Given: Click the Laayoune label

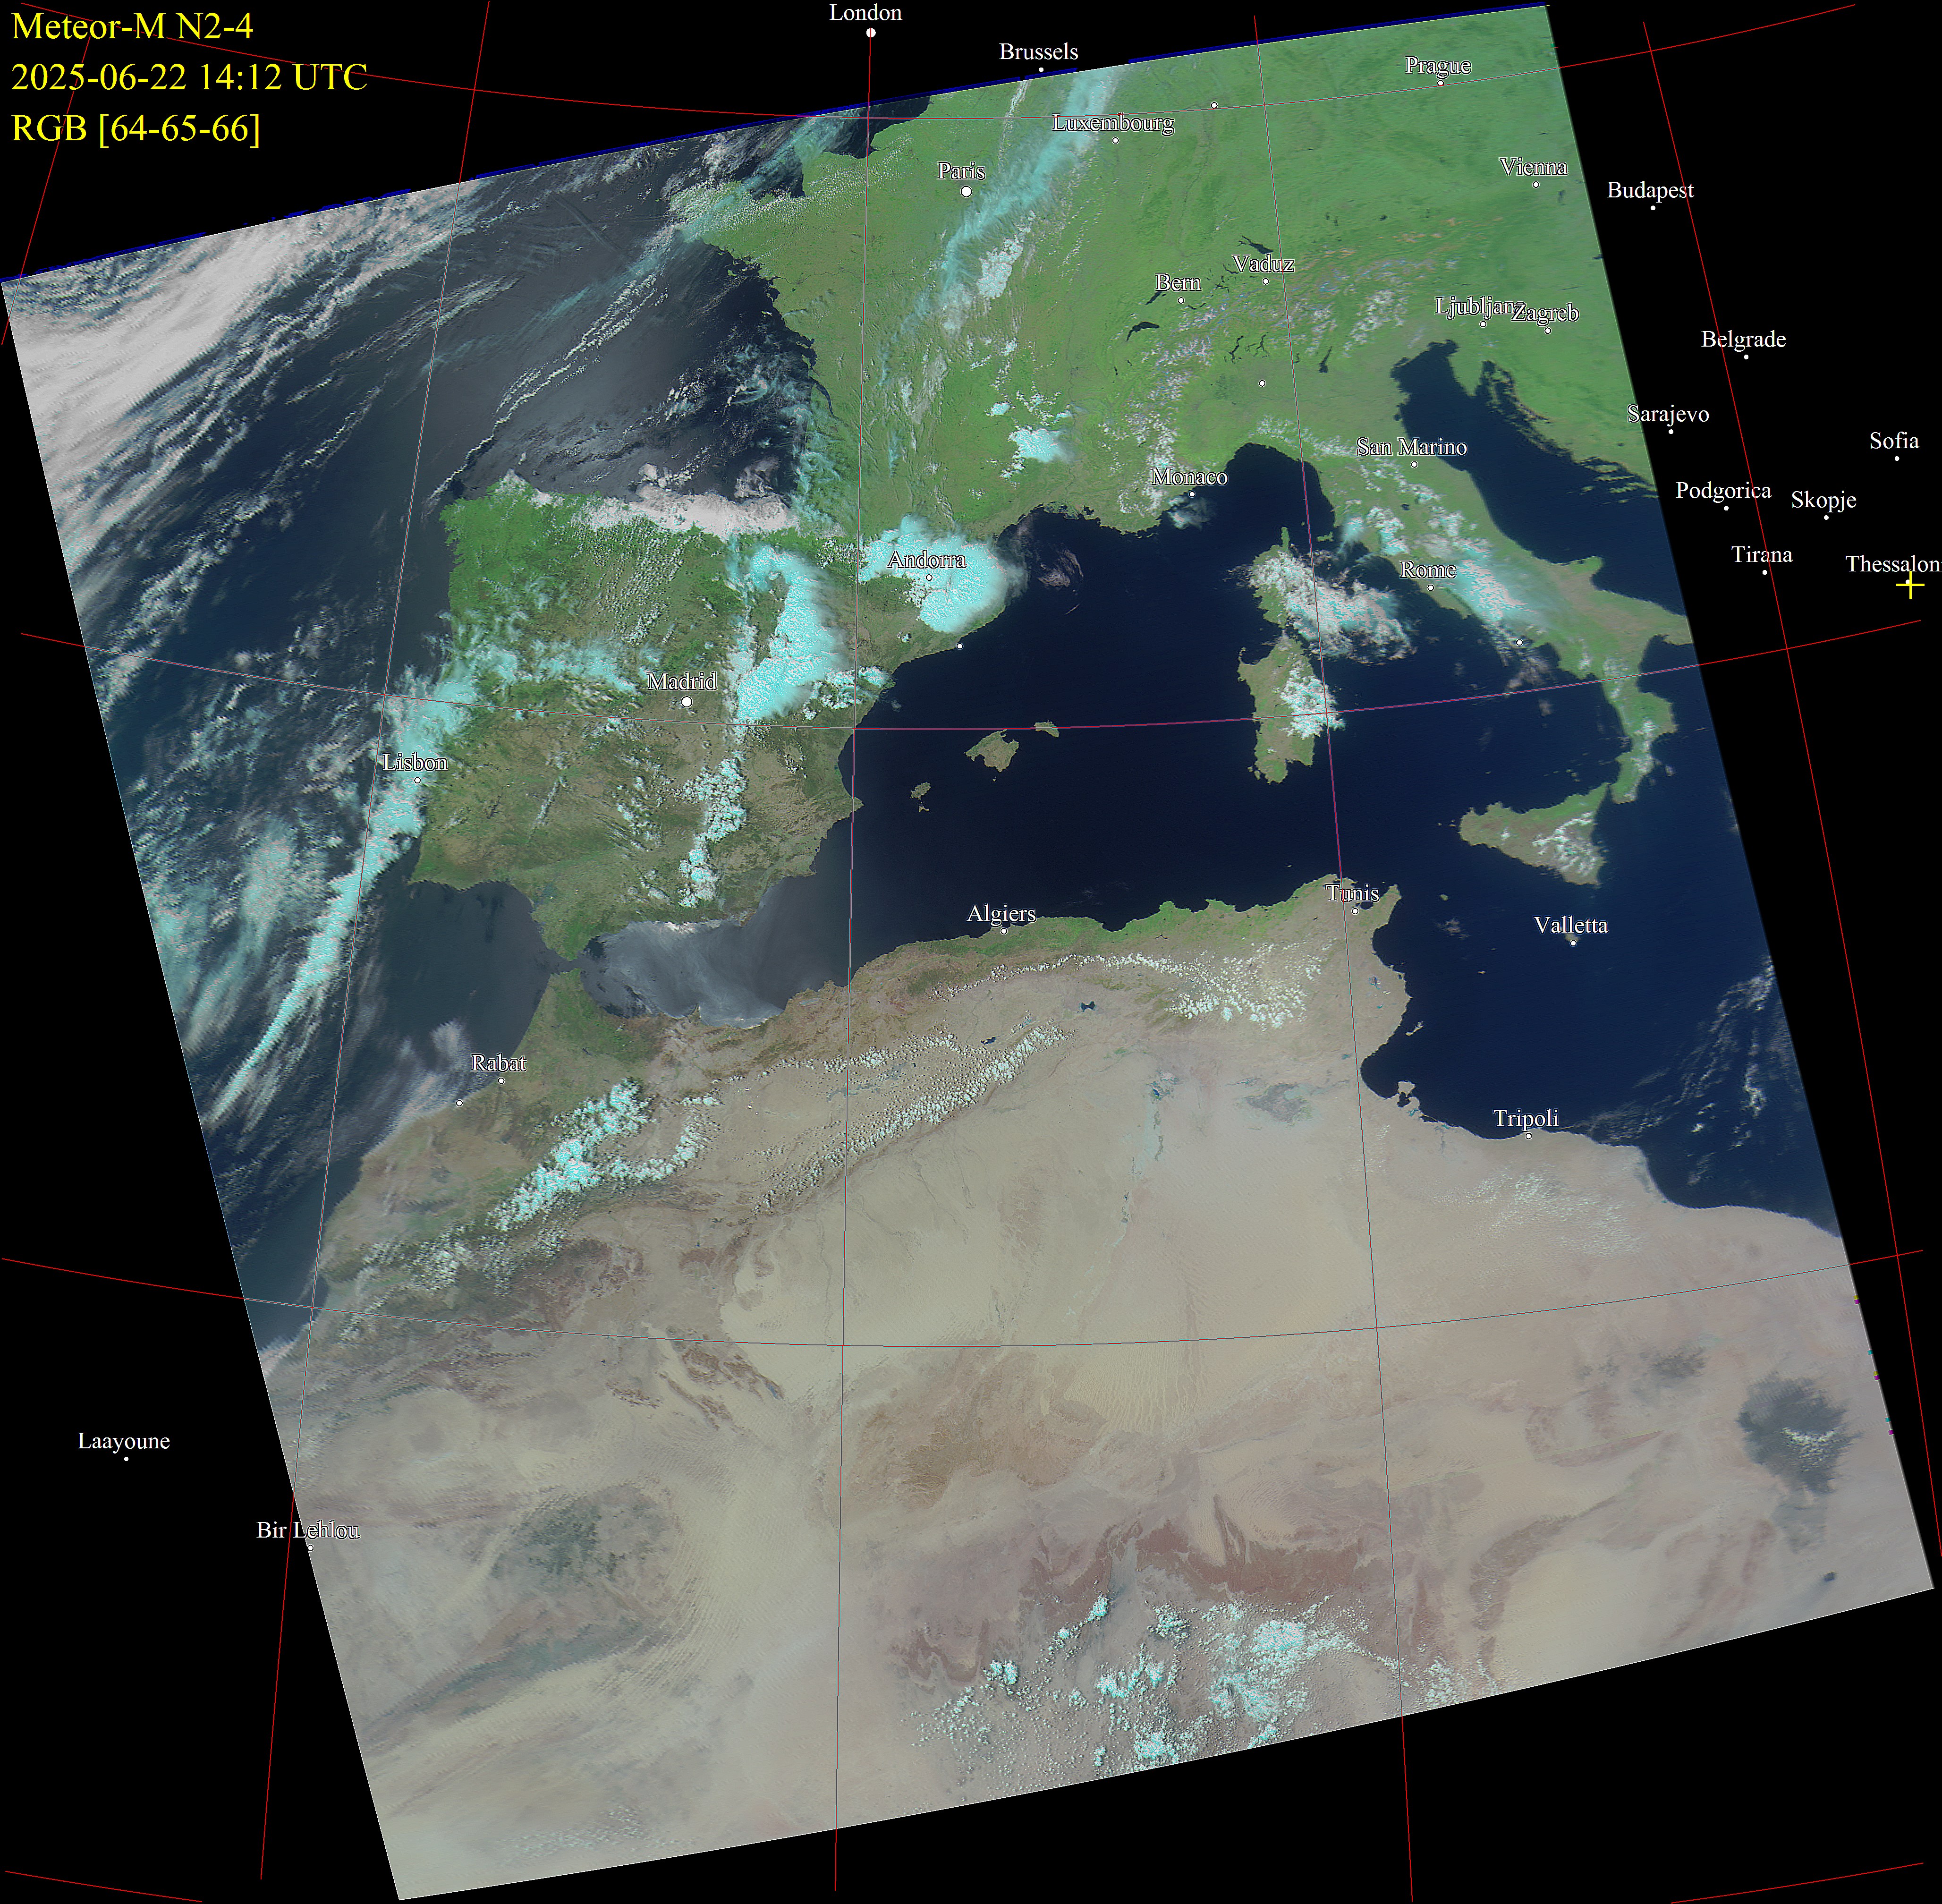Looking at the screenshot, I should 123,1442.
